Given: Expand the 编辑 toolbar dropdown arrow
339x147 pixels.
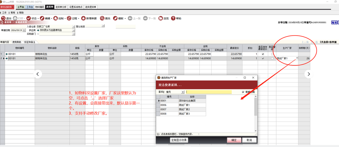Looking at the screenshot, I should pos(51,18).
